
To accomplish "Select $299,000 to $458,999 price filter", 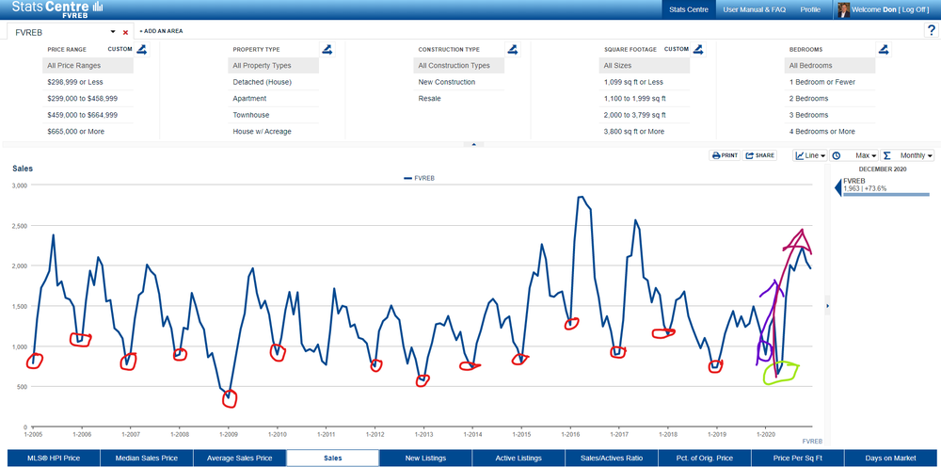I will click(88, 99).
